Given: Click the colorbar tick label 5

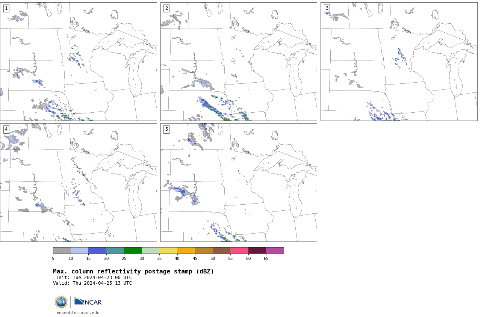Looking at the screenshot, I should [53, 258].
